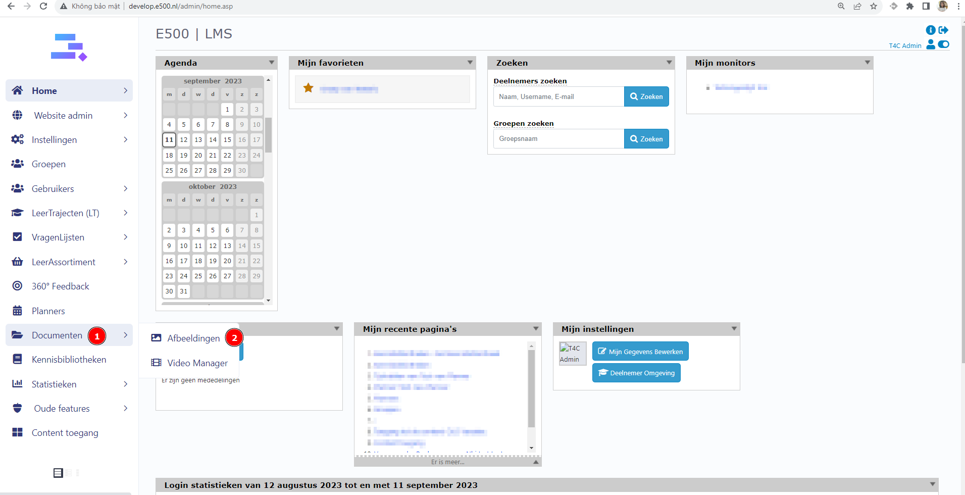The height and width of the screenshot is (495, 965).
Task: Collapse the Zoeken panel using its arrow
Action: click(669, 63)
